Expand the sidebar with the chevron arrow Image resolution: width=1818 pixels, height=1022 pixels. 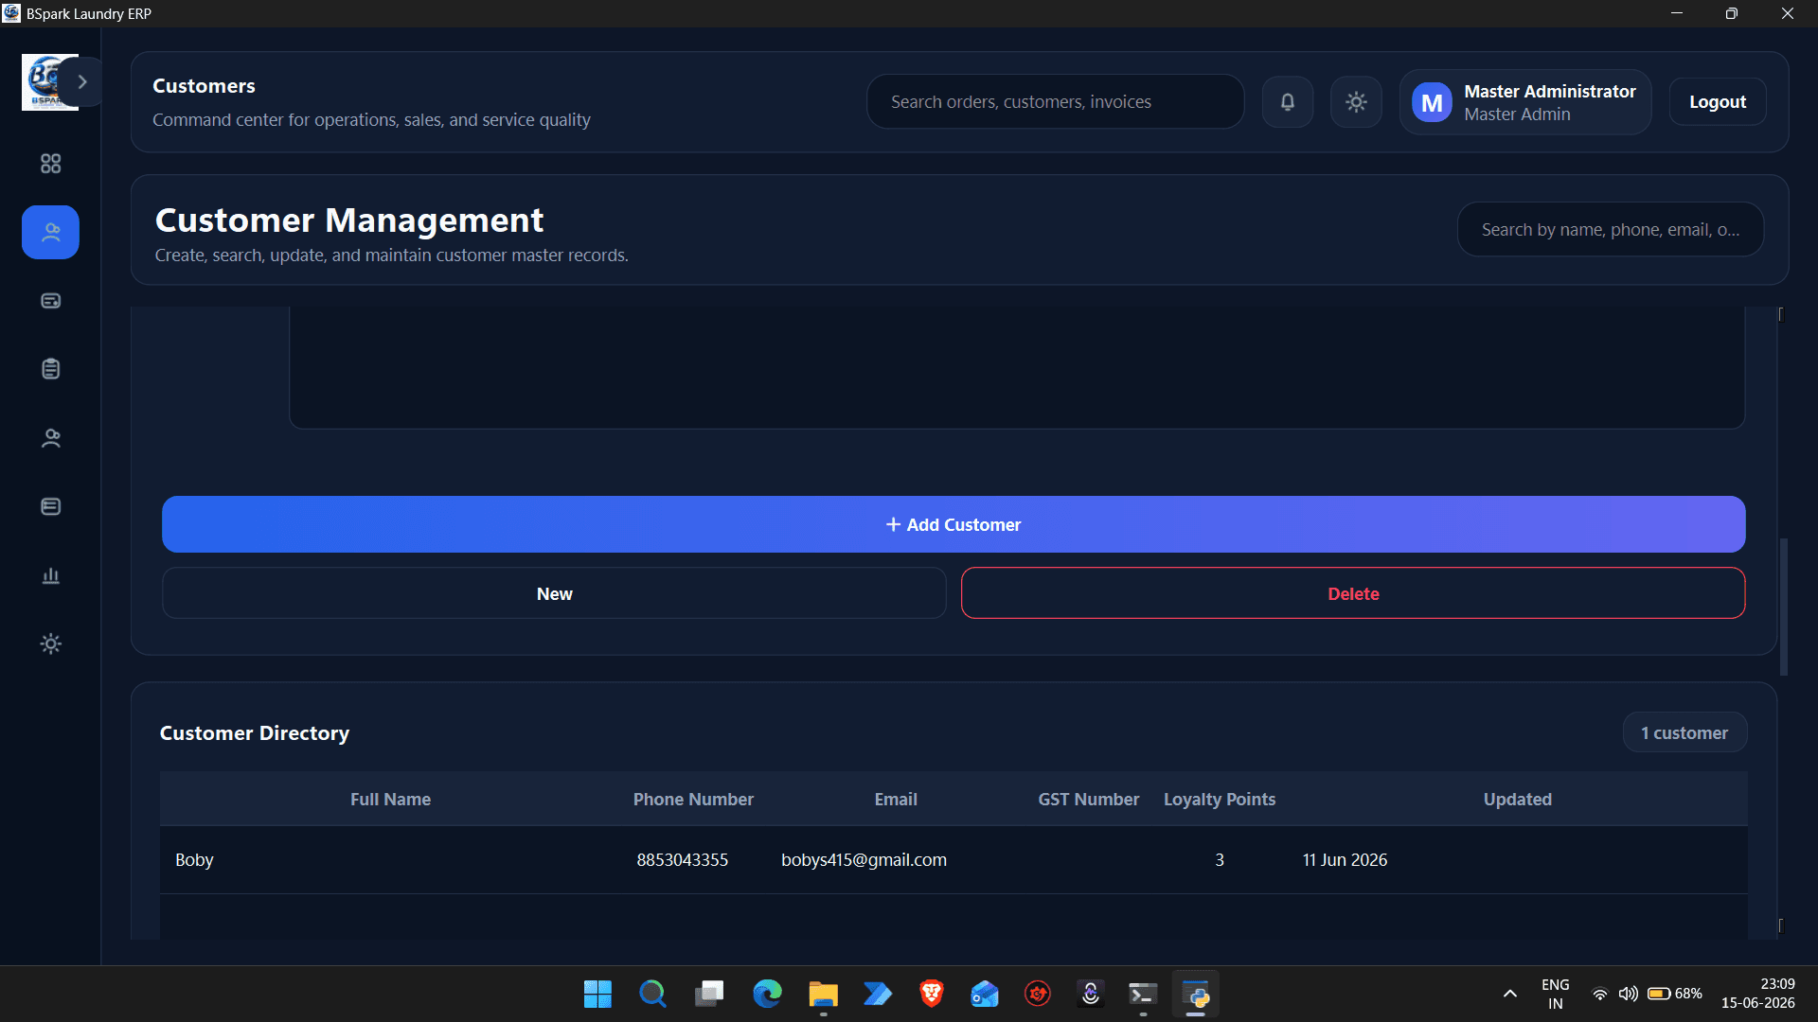tap(82, 82)
